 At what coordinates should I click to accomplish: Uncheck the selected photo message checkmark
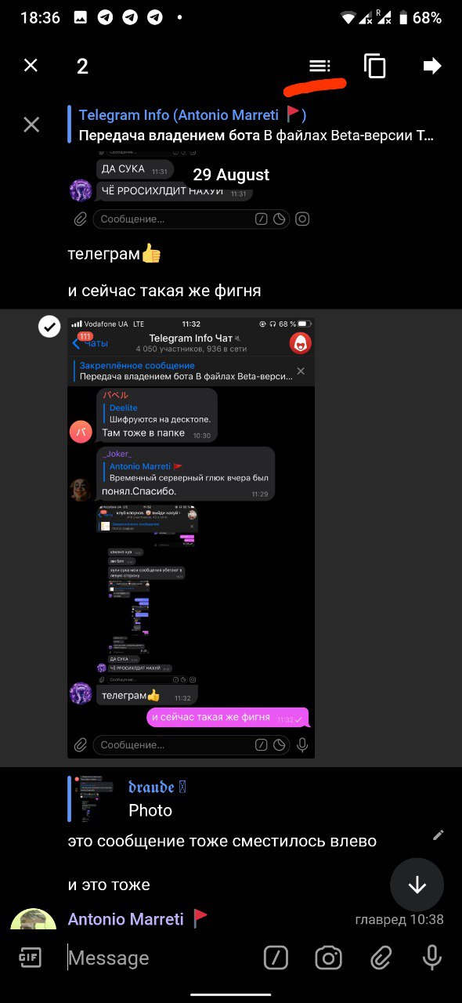49,326
